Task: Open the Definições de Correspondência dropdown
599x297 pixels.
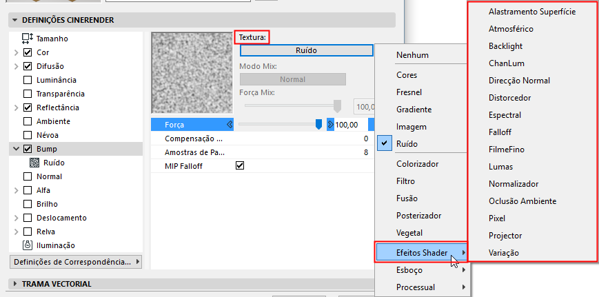Action: click(76, 262)
